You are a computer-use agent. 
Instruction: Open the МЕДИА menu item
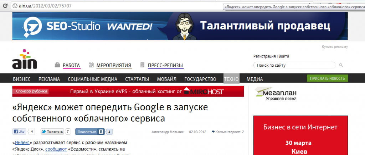[255, 79]
